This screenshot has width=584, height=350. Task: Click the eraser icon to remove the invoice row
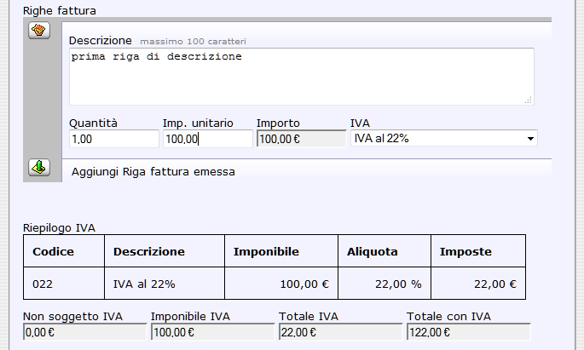[x=39, y=31]
